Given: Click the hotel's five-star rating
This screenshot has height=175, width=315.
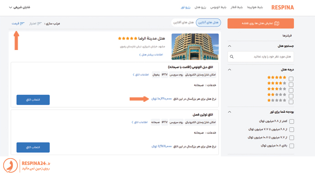Looking at the screenshot, I should click(x=127, y=38).
